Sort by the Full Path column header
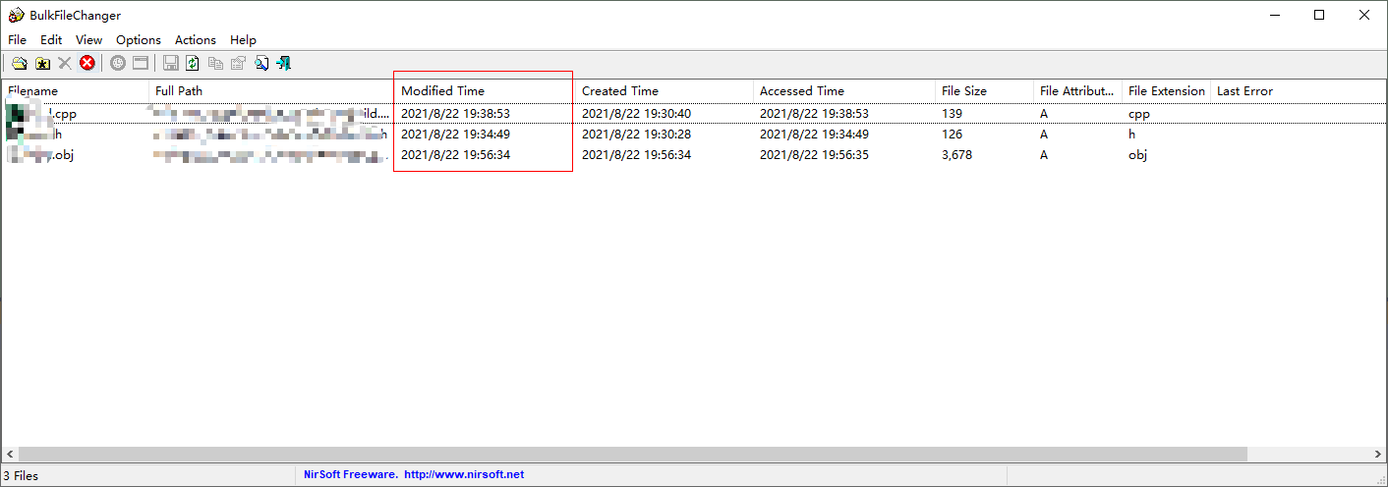 click(x=272, y=90)
